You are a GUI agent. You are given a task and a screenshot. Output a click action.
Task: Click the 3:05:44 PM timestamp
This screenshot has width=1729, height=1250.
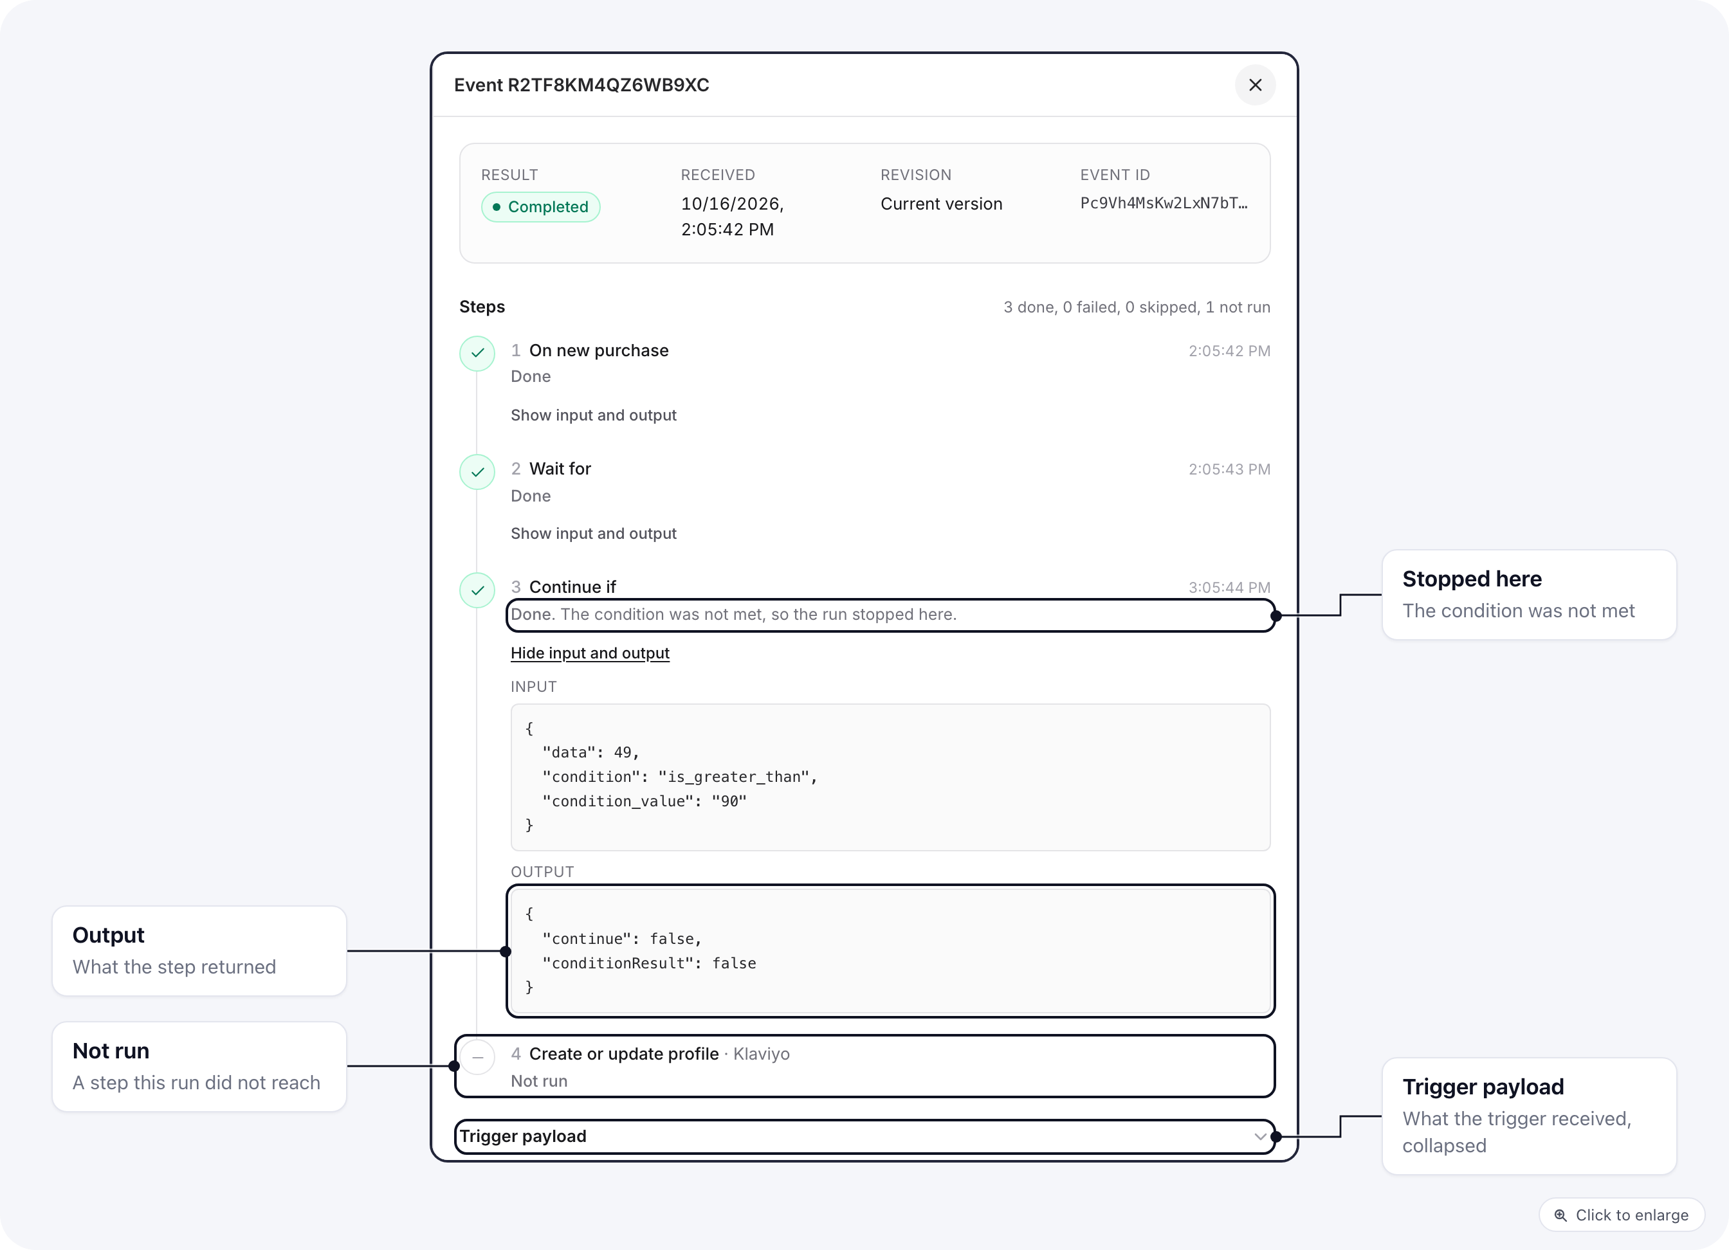tap(1230, 588)
